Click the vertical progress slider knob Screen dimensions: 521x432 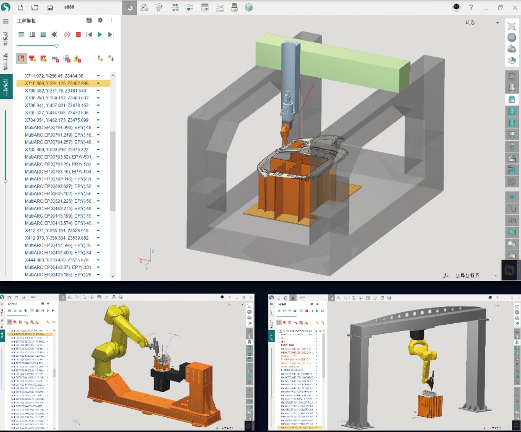click(5, 181)
